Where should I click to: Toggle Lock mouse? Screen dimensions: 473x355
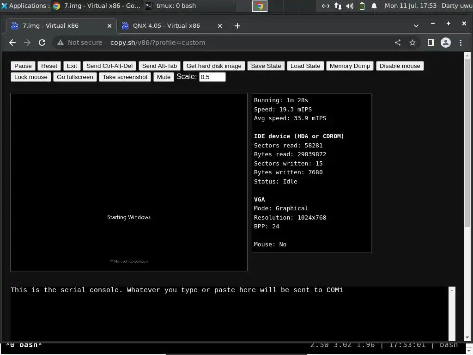click(x=31, y=77)
